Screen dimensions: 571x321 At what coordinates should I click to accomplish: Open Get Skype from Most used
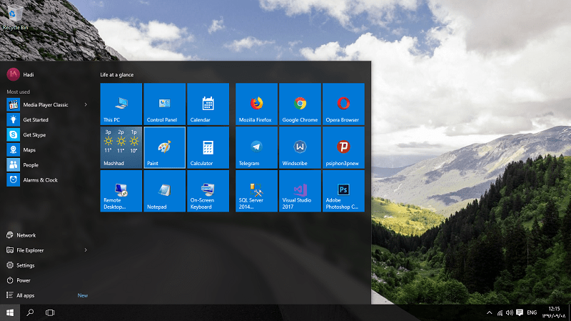tap(46, 135)
